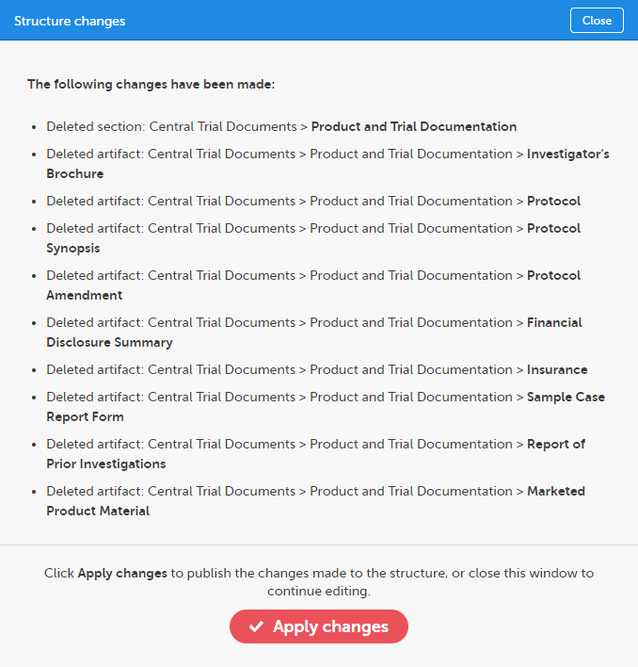The width and height of the screenshot is (638, 667).
Task: Click the Structure changes dialog title
Action: pyautogui.click(x=70, y=21)
